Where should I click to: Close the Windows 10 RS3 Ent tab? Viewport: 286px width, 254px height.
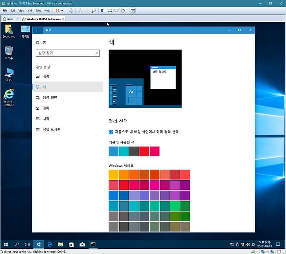coord(63,19)
